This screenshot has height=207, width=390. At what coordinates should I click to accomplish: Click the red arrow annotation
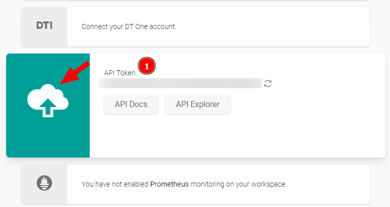point(74,73)
